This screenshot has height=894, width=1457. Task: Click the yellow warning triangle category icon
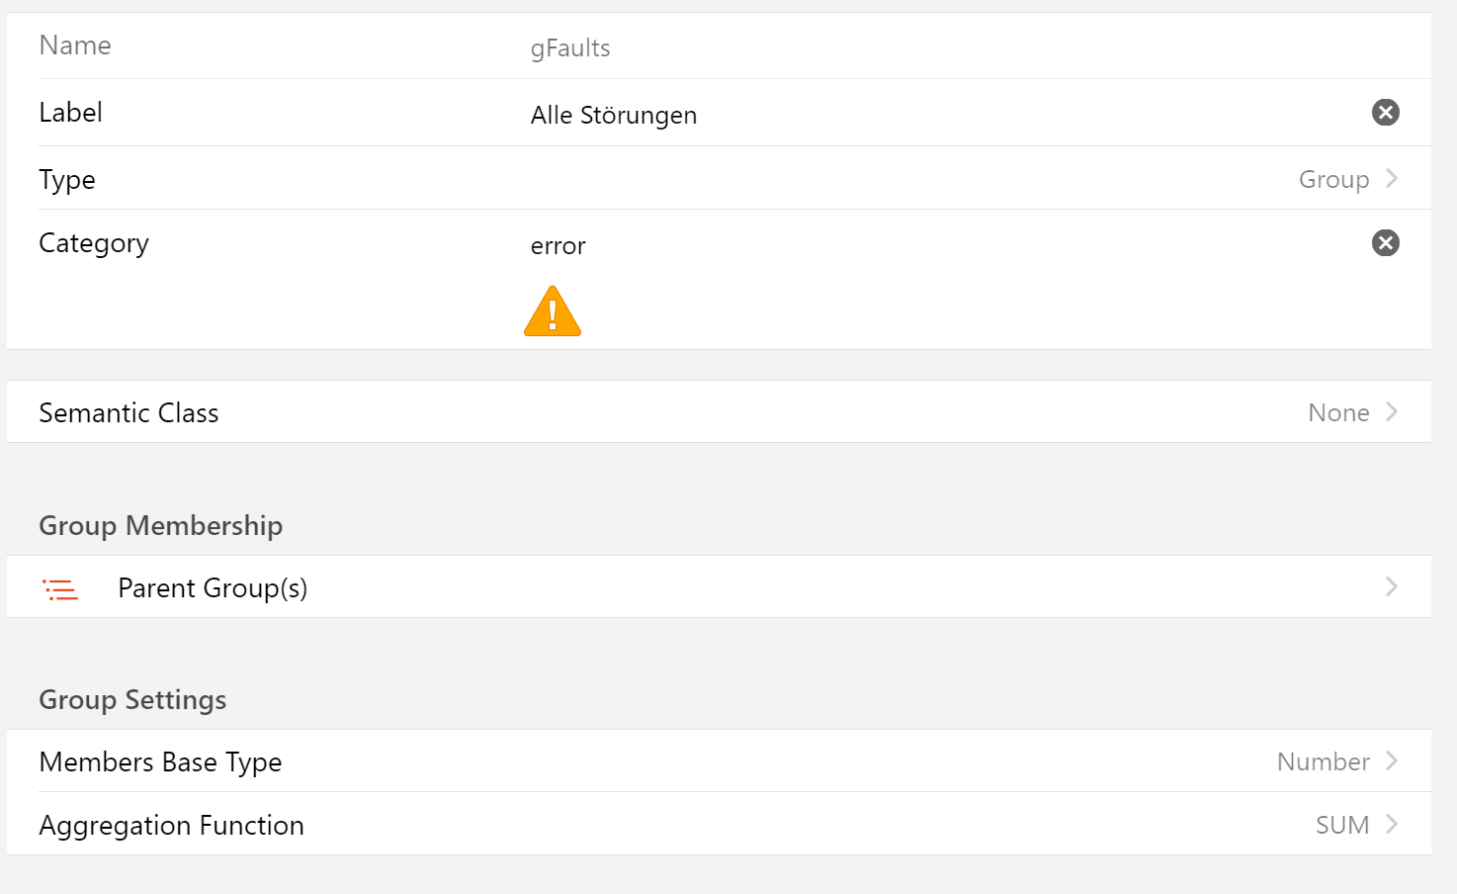pos(553,313)
